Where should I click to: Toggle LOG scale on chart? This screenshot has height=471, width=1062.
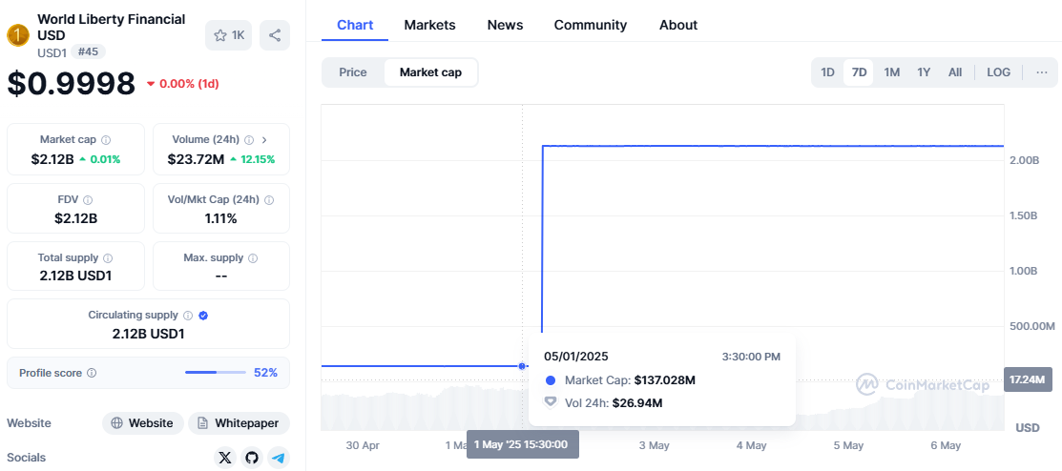click(998, 72)
